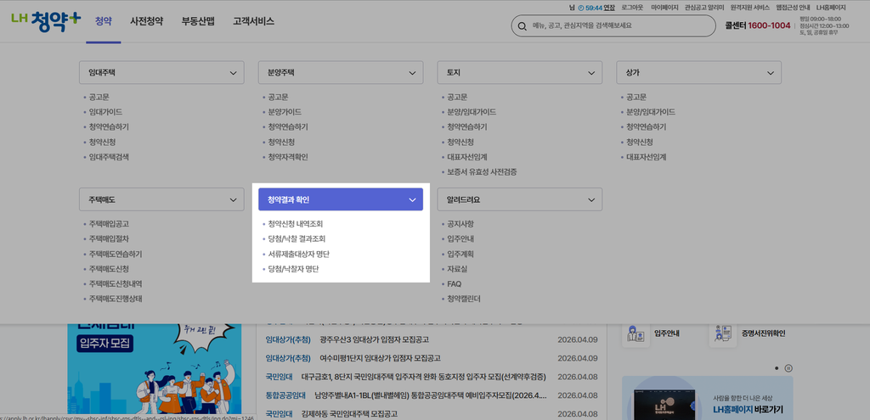Viewport: 870px width, 420px height.
Task: Open 청약신청 under 토지
Action: 460,142
